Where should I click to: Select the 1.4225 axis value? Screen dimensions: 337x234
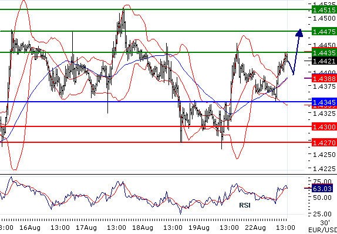point(324,168)
